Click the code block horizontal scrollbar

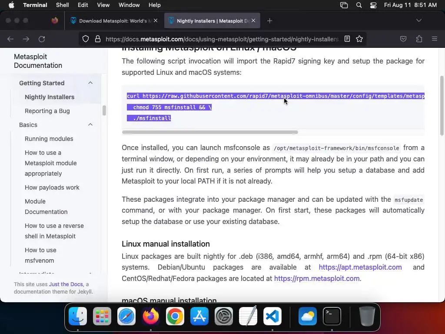coord(210,132)
